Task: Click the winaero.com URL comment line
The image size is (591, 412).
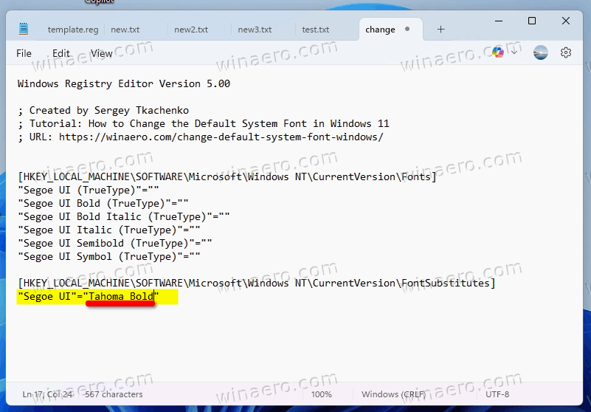Action: click(x=200, y=137)
